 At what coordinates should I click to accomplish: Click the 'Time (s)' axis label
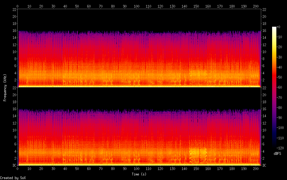pyautogui.click(x=139, y=174)
